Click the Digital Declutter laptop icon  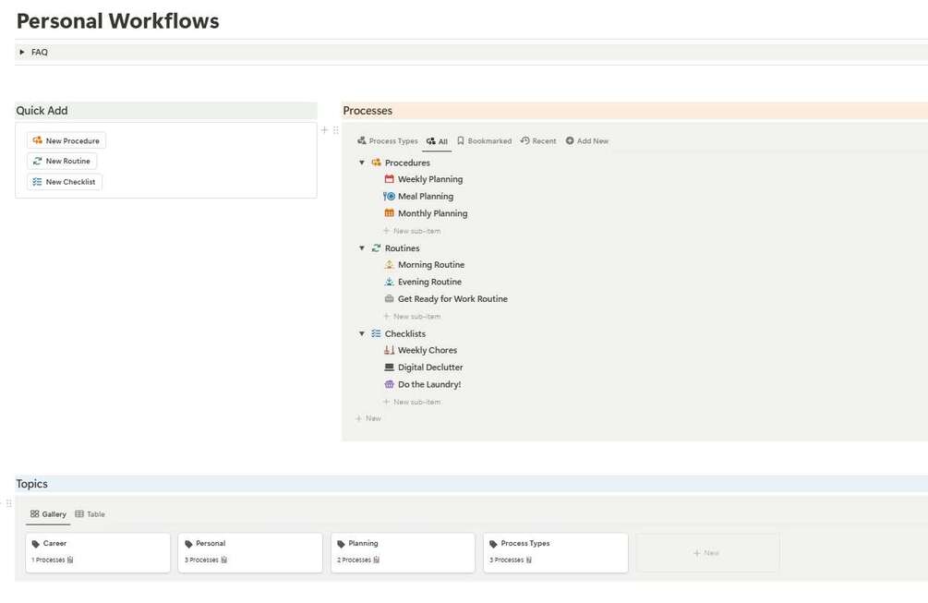point(389,368)
